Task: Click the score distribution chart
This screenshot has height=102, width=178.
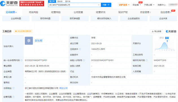Action: click(165, 46)
